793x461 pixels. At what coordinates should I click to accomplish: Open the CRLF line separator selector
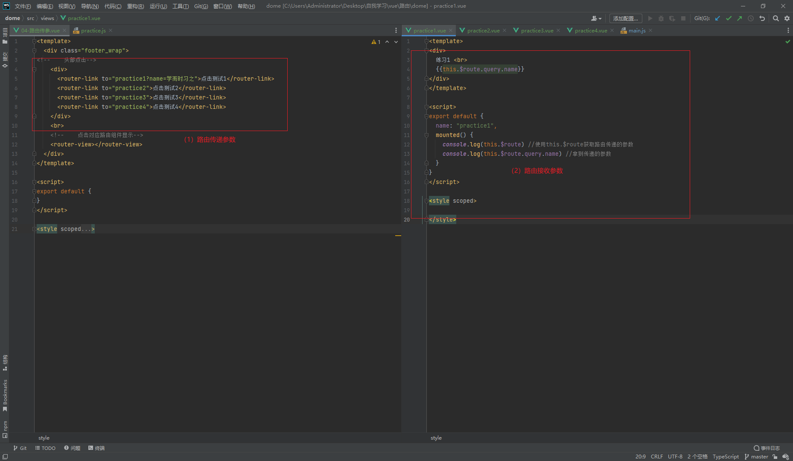[656, 457]
